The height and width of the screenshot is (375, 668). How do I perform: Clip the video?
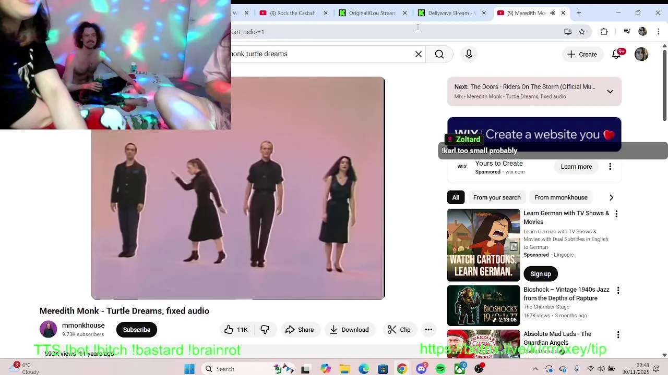(399, 330)
